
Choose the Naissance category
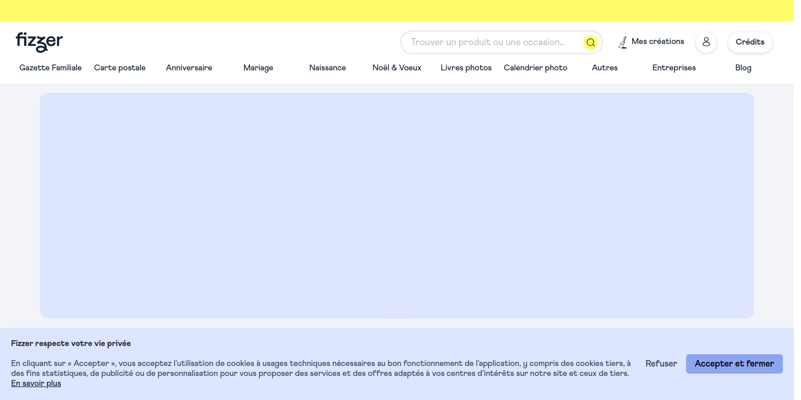[327, 68]
